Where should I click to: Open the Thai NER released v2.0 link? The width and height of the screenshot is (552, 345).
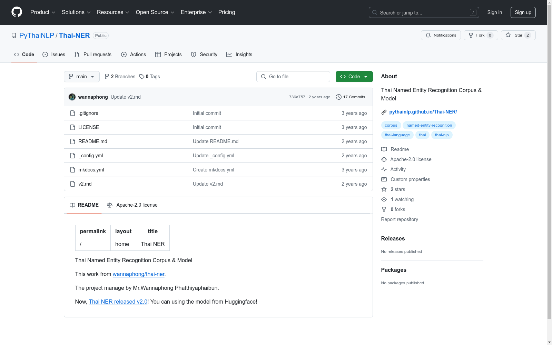pos(118,302)
